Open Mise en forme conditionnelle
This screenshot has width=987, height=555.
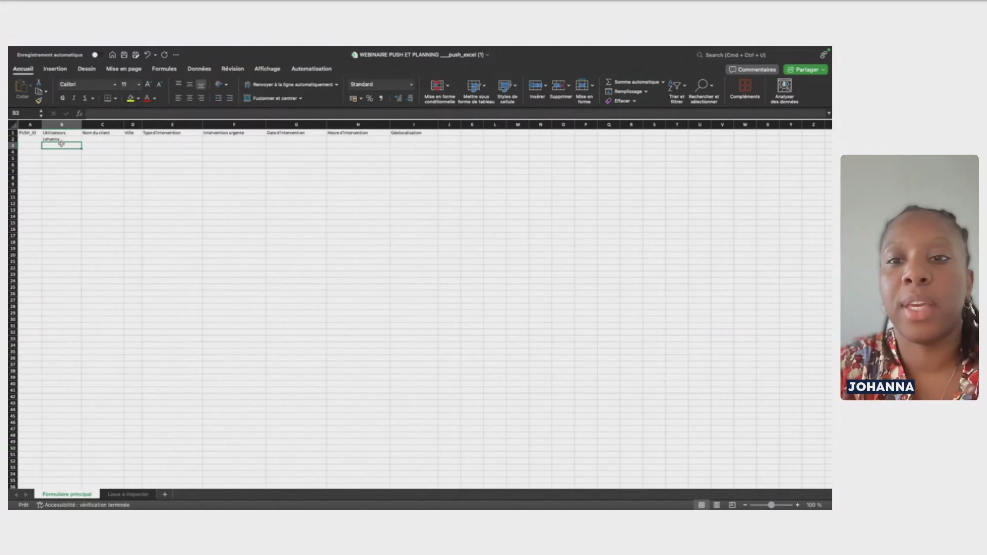click(x=440, y=92)
